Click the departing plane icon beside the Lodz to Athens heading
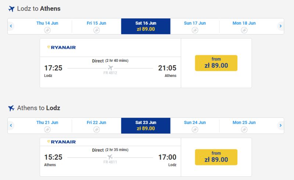 11,8
